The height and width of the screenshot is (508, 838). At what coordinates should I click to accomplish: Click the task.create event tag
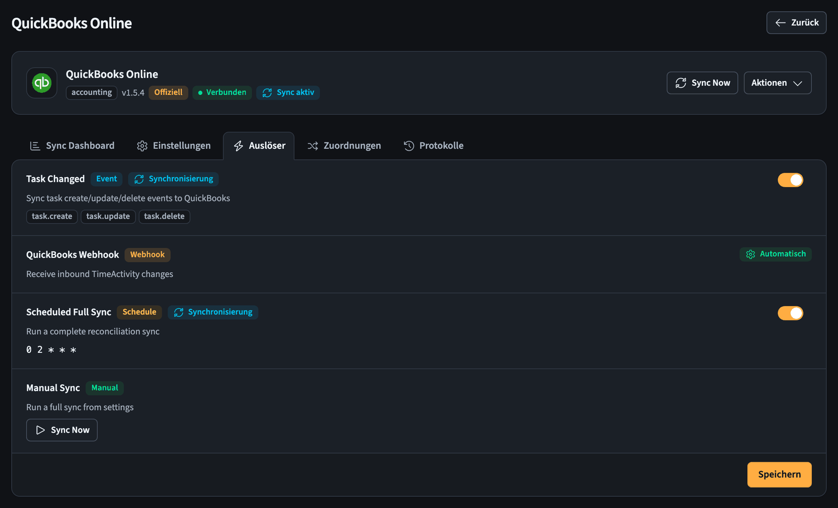52,217
